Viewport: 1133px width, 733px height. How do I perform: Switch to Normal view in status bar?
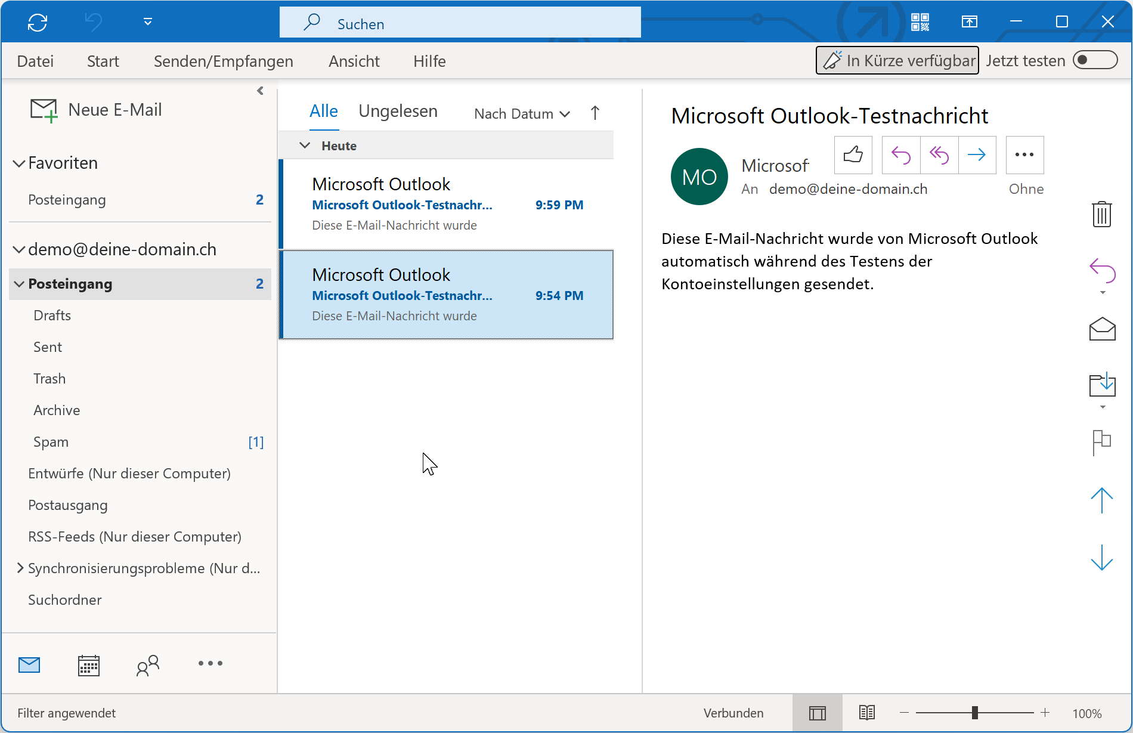(x=818, y=713)
